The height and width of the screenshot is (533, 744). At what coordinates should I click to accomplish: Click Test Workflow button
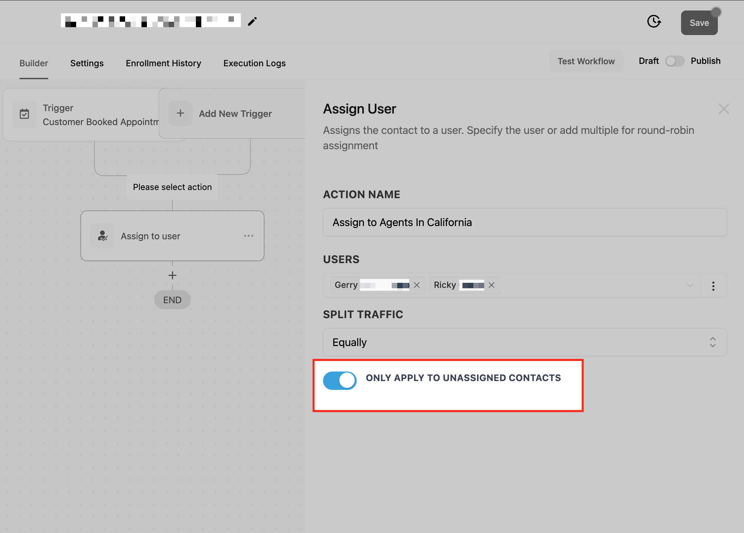tap(586, 61)
